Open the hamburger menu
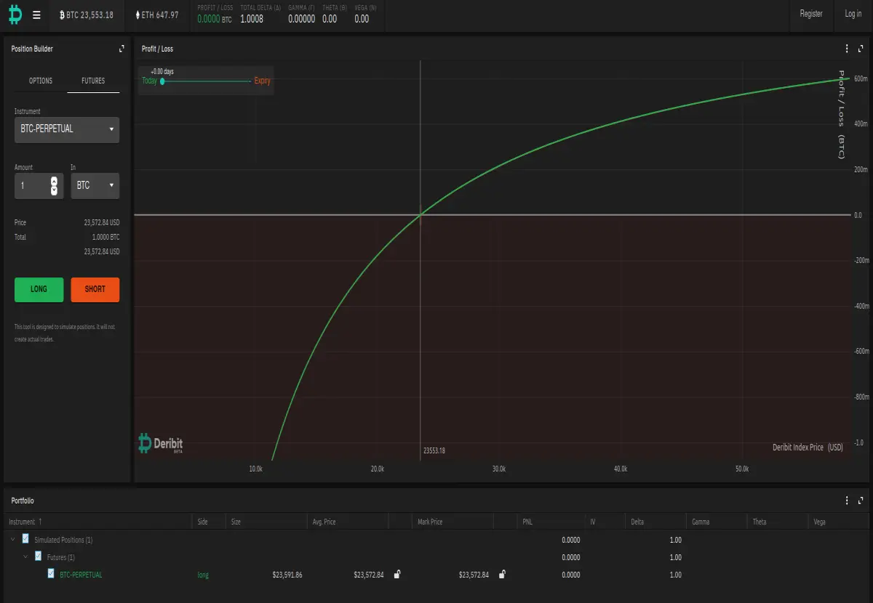Image resolution: width=873 pixels, height=603 pixels. (x=36, y=15)
